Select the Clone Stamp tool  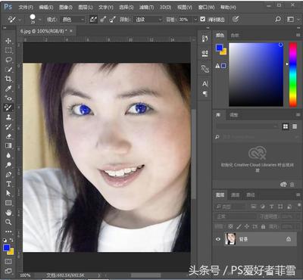pyautogui.click(x=8, y=117)
